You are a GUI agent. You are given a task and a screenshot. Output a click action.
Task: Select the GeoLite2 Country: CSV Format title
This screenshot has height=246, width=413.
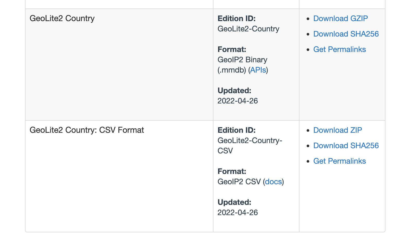point(87,130)
